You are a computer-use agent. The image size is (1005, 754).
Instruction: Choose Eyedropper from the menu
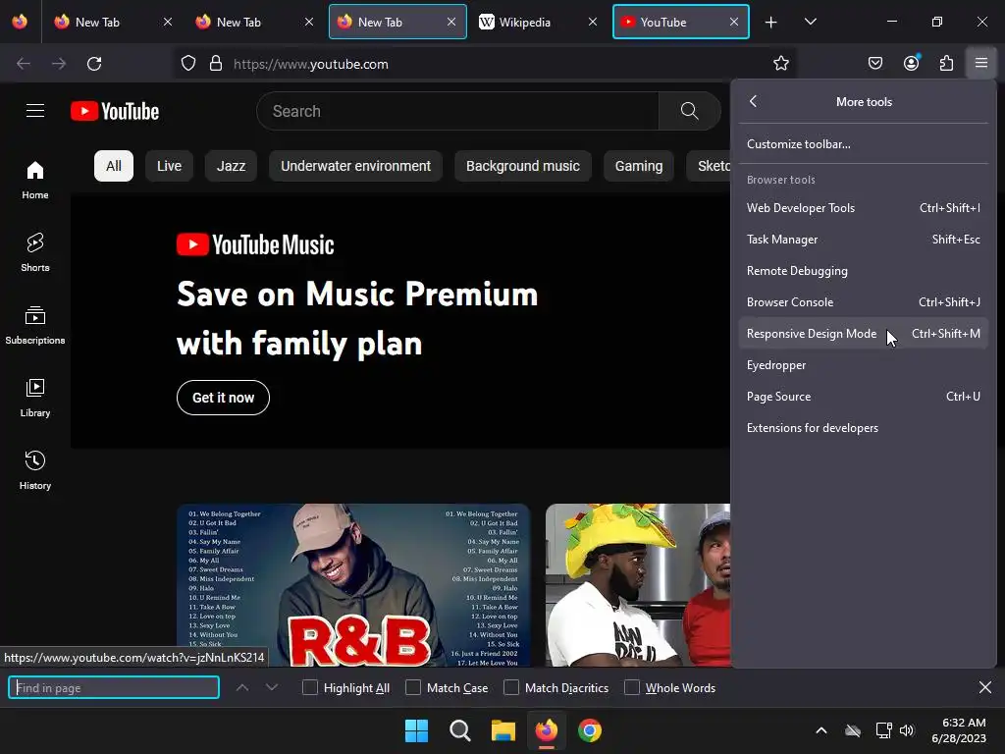point(864,365)
